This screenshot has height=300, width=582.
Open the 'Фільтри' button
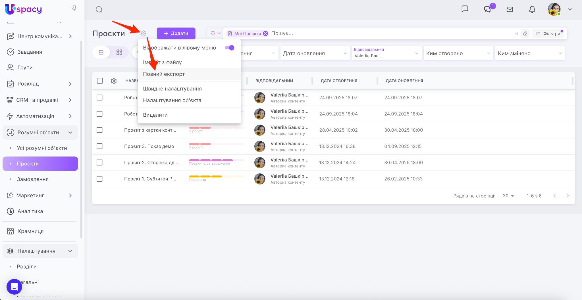pyautogui.click(x=548, y=33)
